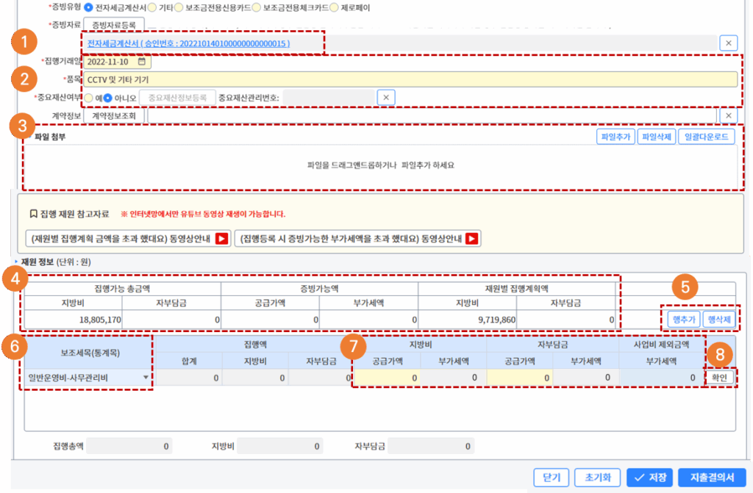The height and width of the screenshot is (493, 753).
Task: Click the file drag-and-drop area
Action: (x=381, y=166)
